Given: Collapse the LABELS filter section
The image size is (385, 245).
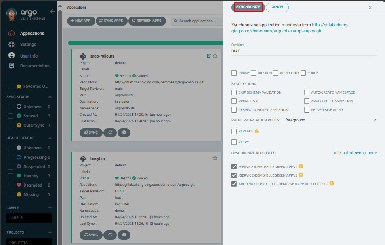Looking at the screenshot, I should (x=50, y=207).
